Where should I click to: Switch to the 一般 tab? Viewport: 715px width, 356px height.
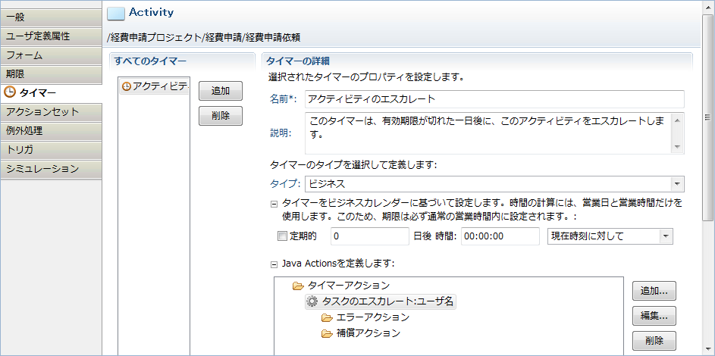[50, 17]
